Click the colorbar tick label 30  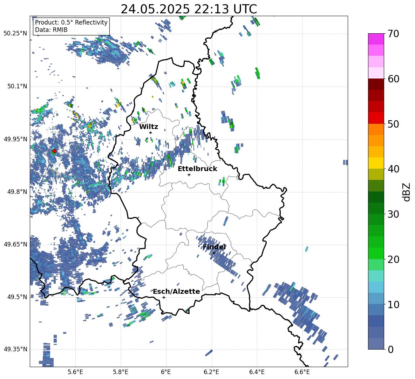[393, 214]
